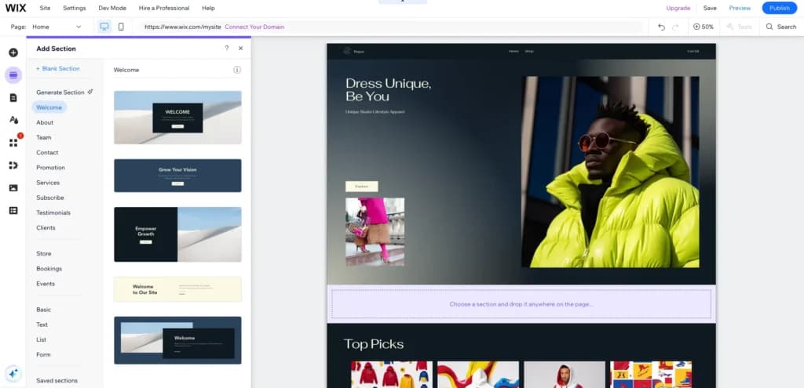Image resolution: width=804 pixels, height=388 pixels.
Task: Open Hire a Professional menu
Action: tap(164, 8)
